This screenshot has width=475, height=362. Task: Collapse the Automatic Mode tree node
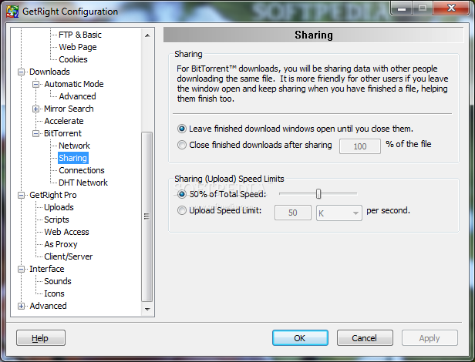click(x=35, y=84)
